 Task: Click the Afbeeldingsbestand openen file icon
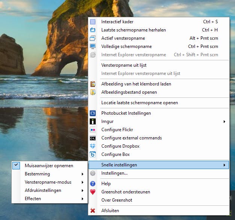(x=93, y=92)
